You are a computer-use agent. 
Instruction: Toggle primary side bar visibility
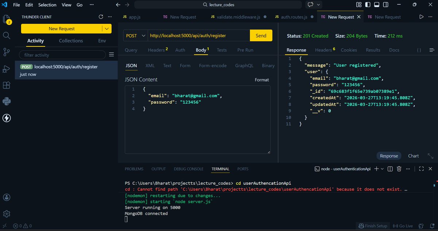point(368,5)
